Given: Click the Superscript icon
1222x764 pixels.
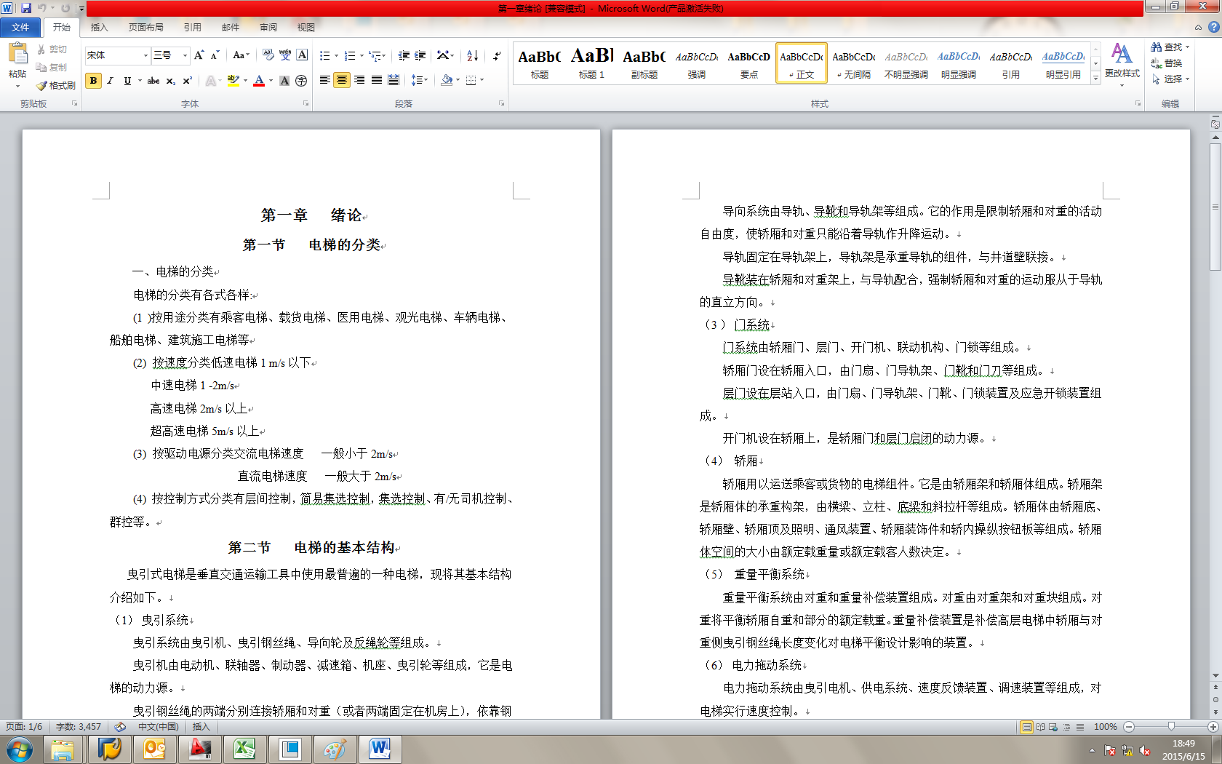Looking at the screenshot, I should pyautogui.click(x=187, y=81).
